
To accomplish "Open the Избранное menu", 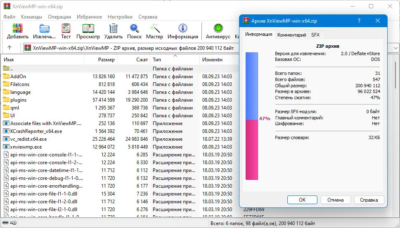I will pyautogui.click(x=89, y=17).
